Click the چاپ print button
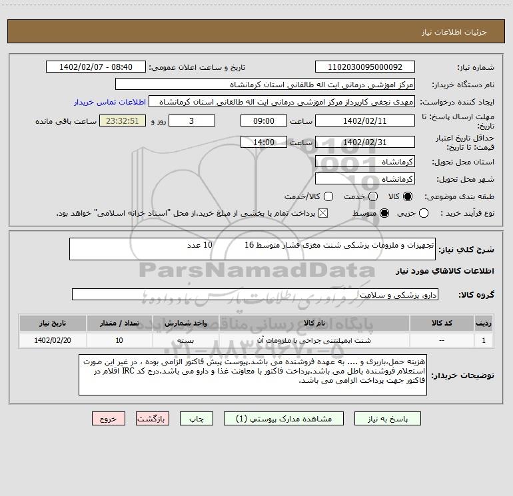The height and width of the screenshot is (496, 513). click(x=197, y=419)
